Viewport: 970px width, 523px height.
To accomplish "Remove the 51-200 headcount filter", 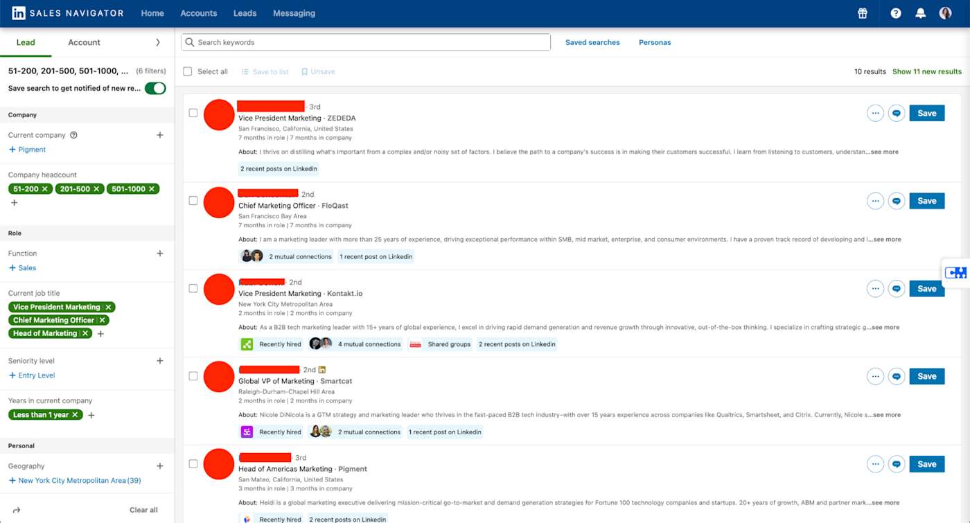I will pyautogui.click(x=45, y=189).
